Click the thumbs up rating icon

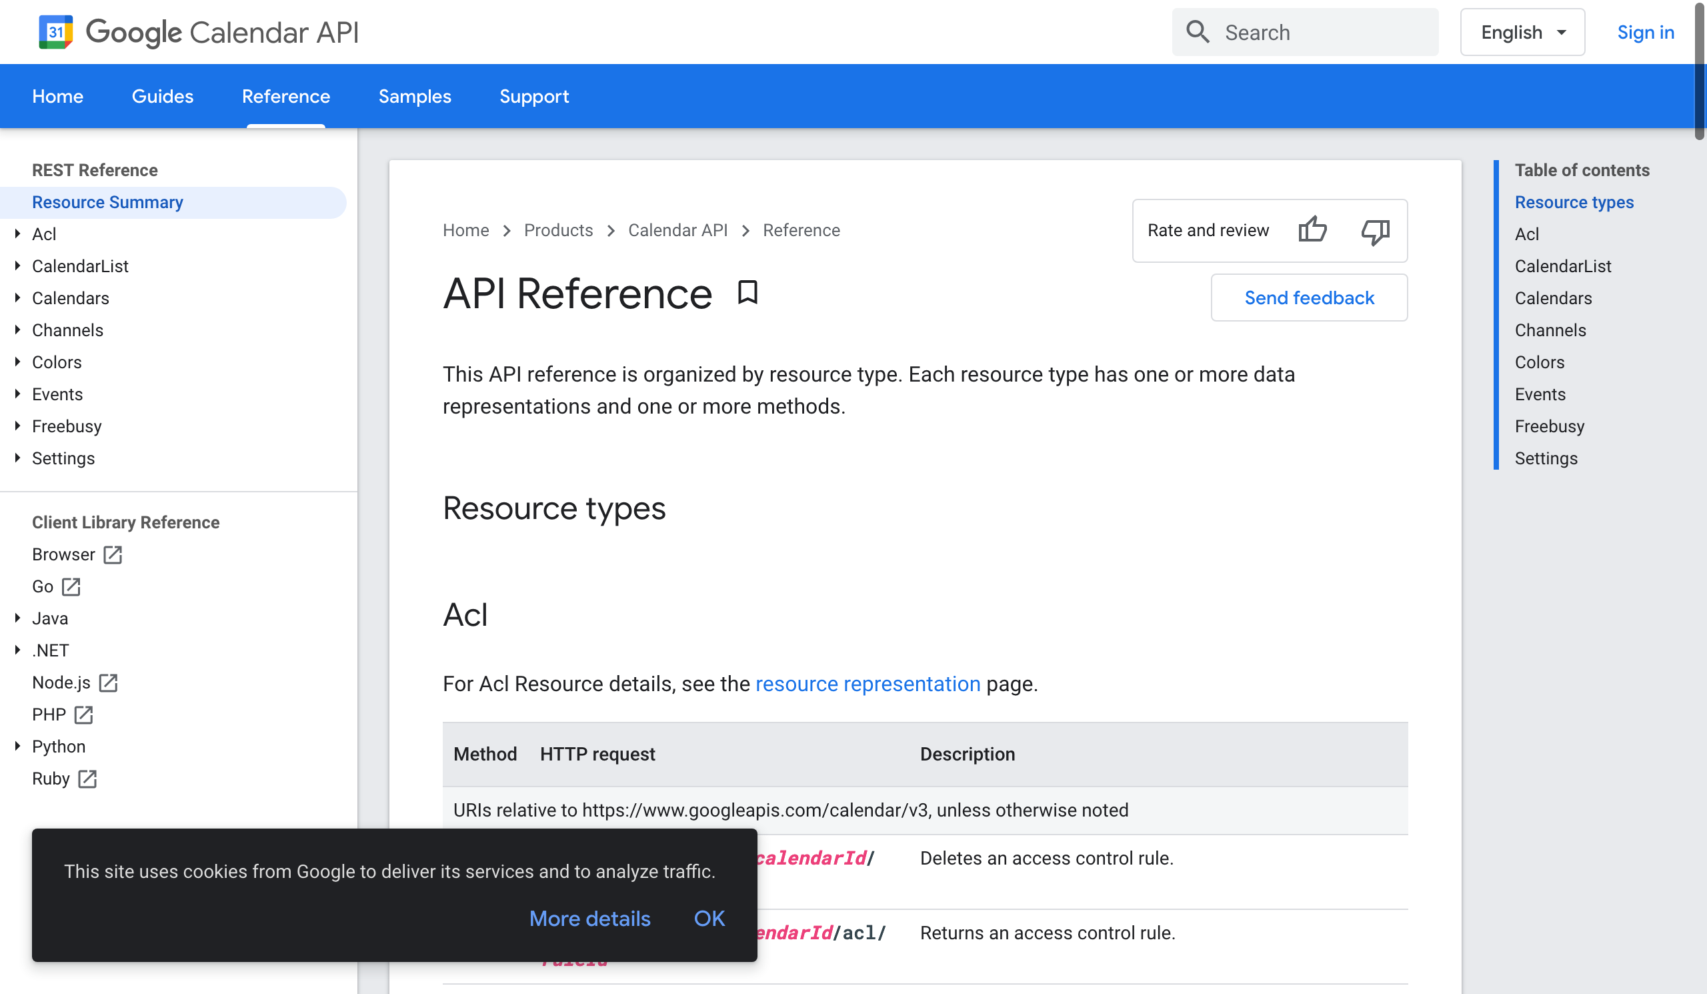(x=1312, y=230)
